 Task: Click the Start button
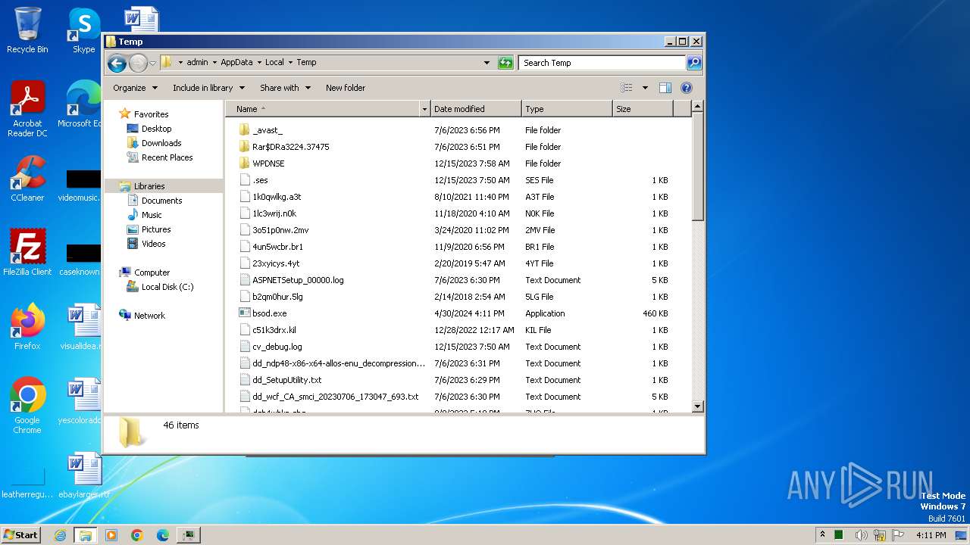21,535
